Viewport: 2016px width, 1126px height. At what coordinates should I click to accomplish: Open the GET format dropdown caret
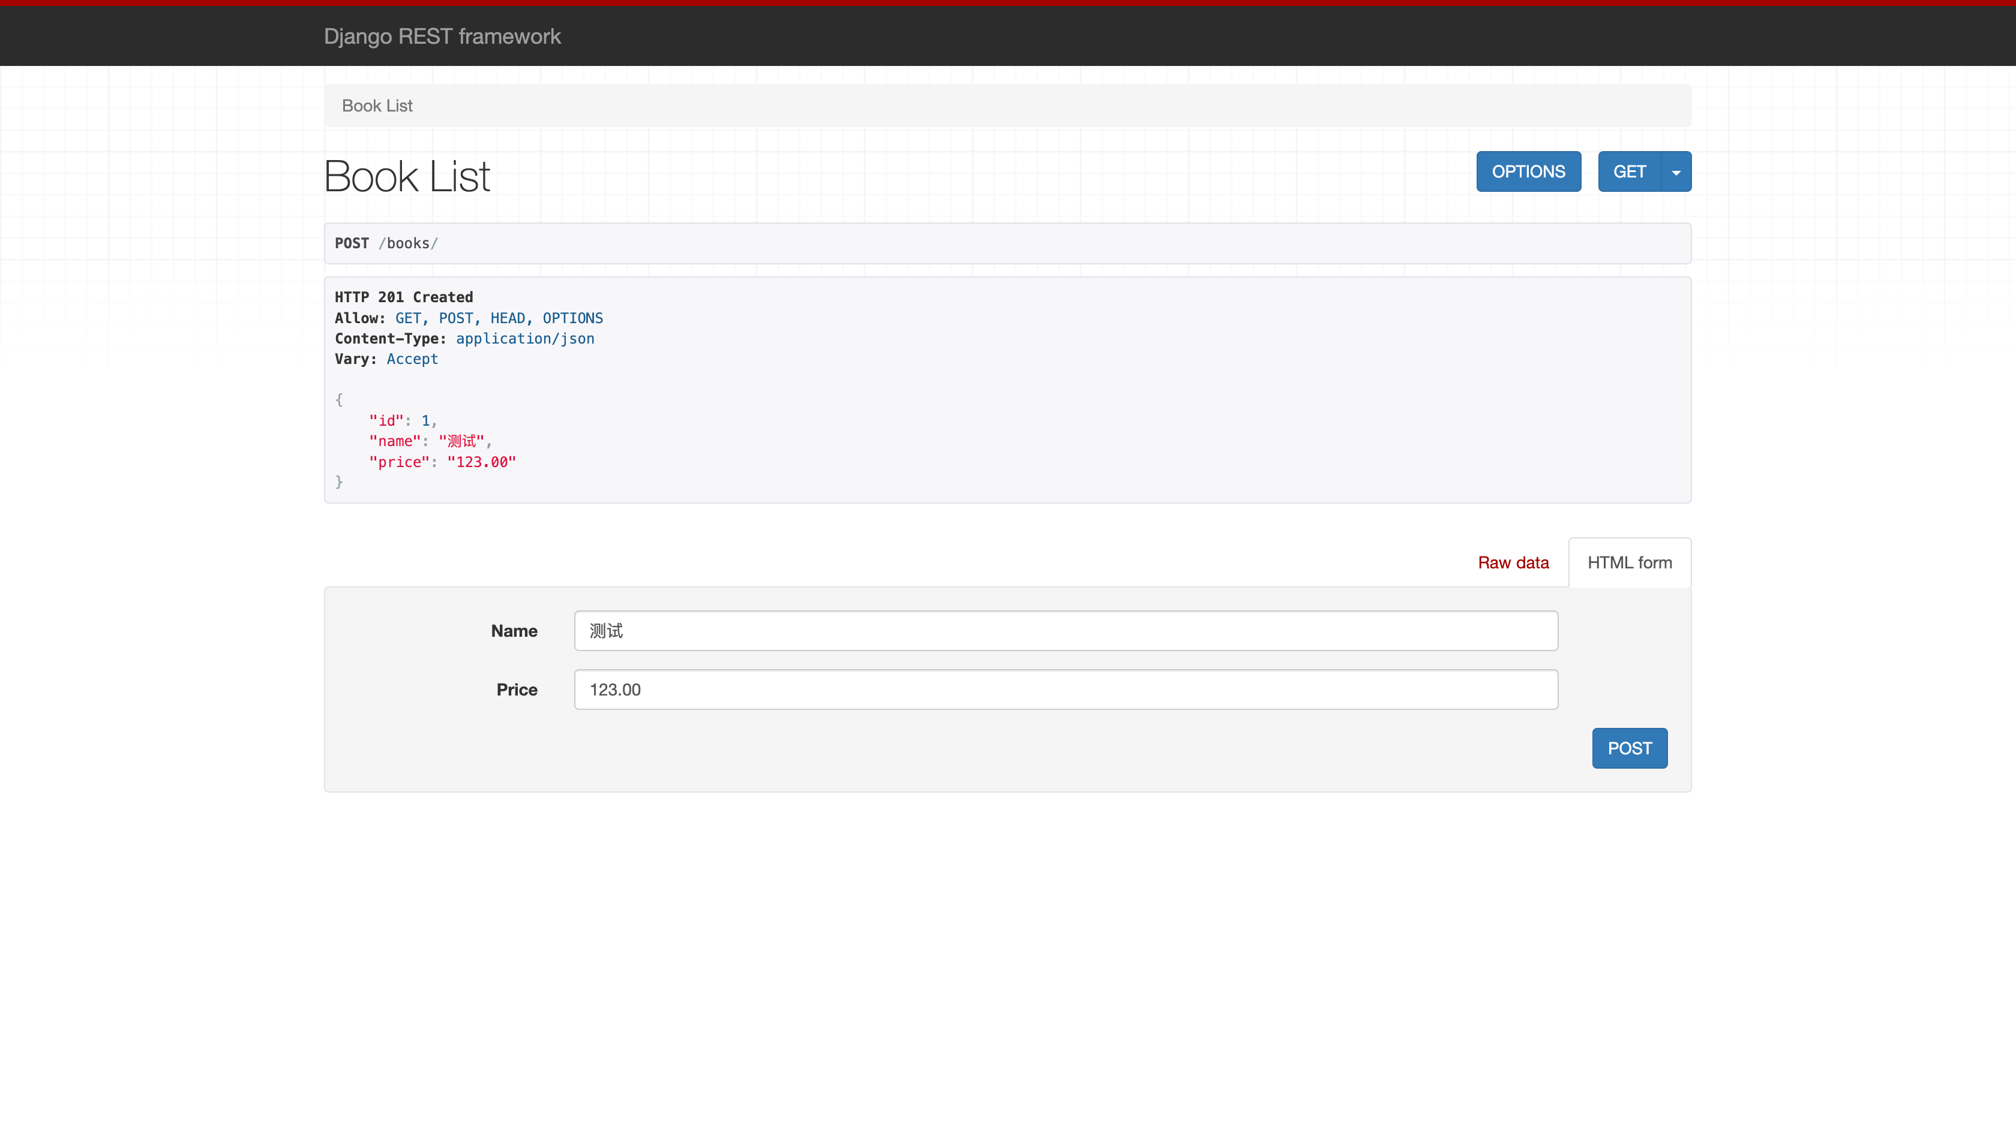tap(1676, 172)
